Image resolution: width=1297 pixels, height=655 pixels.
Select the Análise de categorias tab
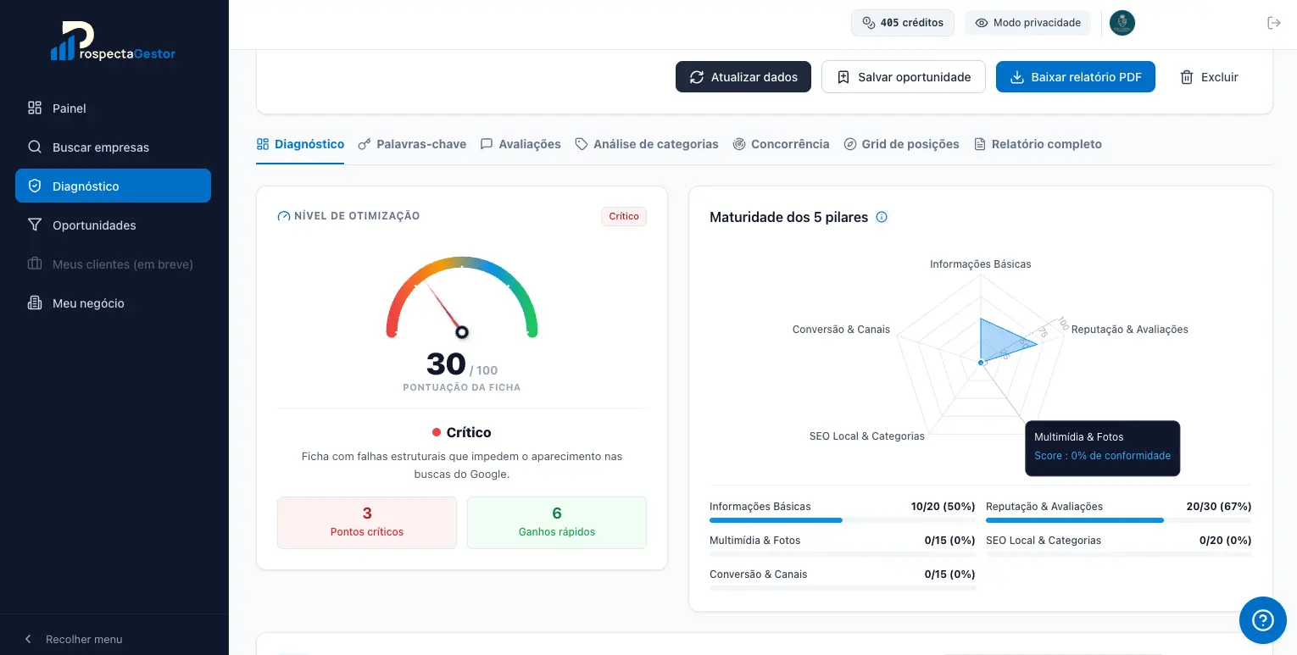click(x=647, y=144)
